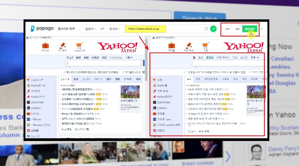Image resolution: width=299 pixels, height=166 pixels.
Task: Click the LOHACO icon in left sidebar
Action: [x=28, y=108]
